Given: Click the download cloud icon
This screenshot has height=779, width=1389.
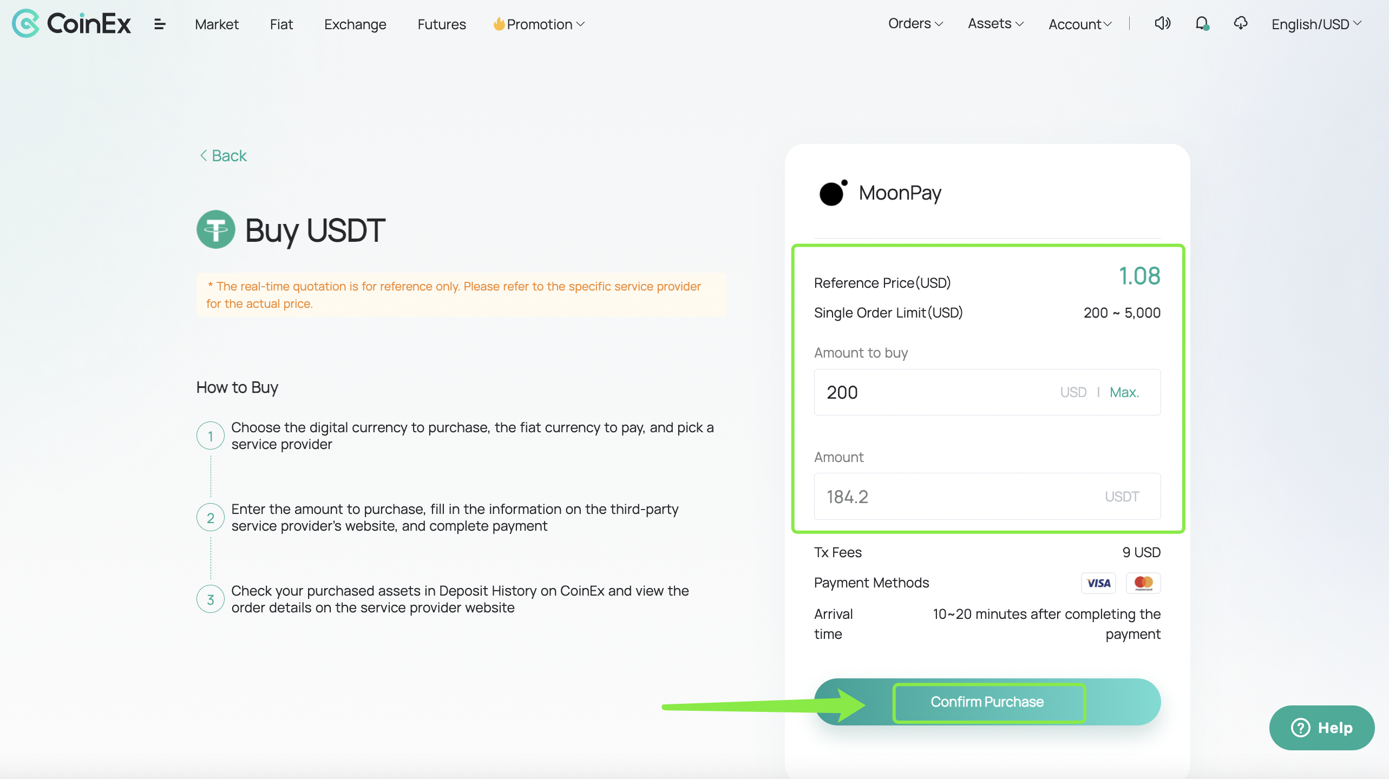Looking at the screenshot, I should pos(1241,23).
